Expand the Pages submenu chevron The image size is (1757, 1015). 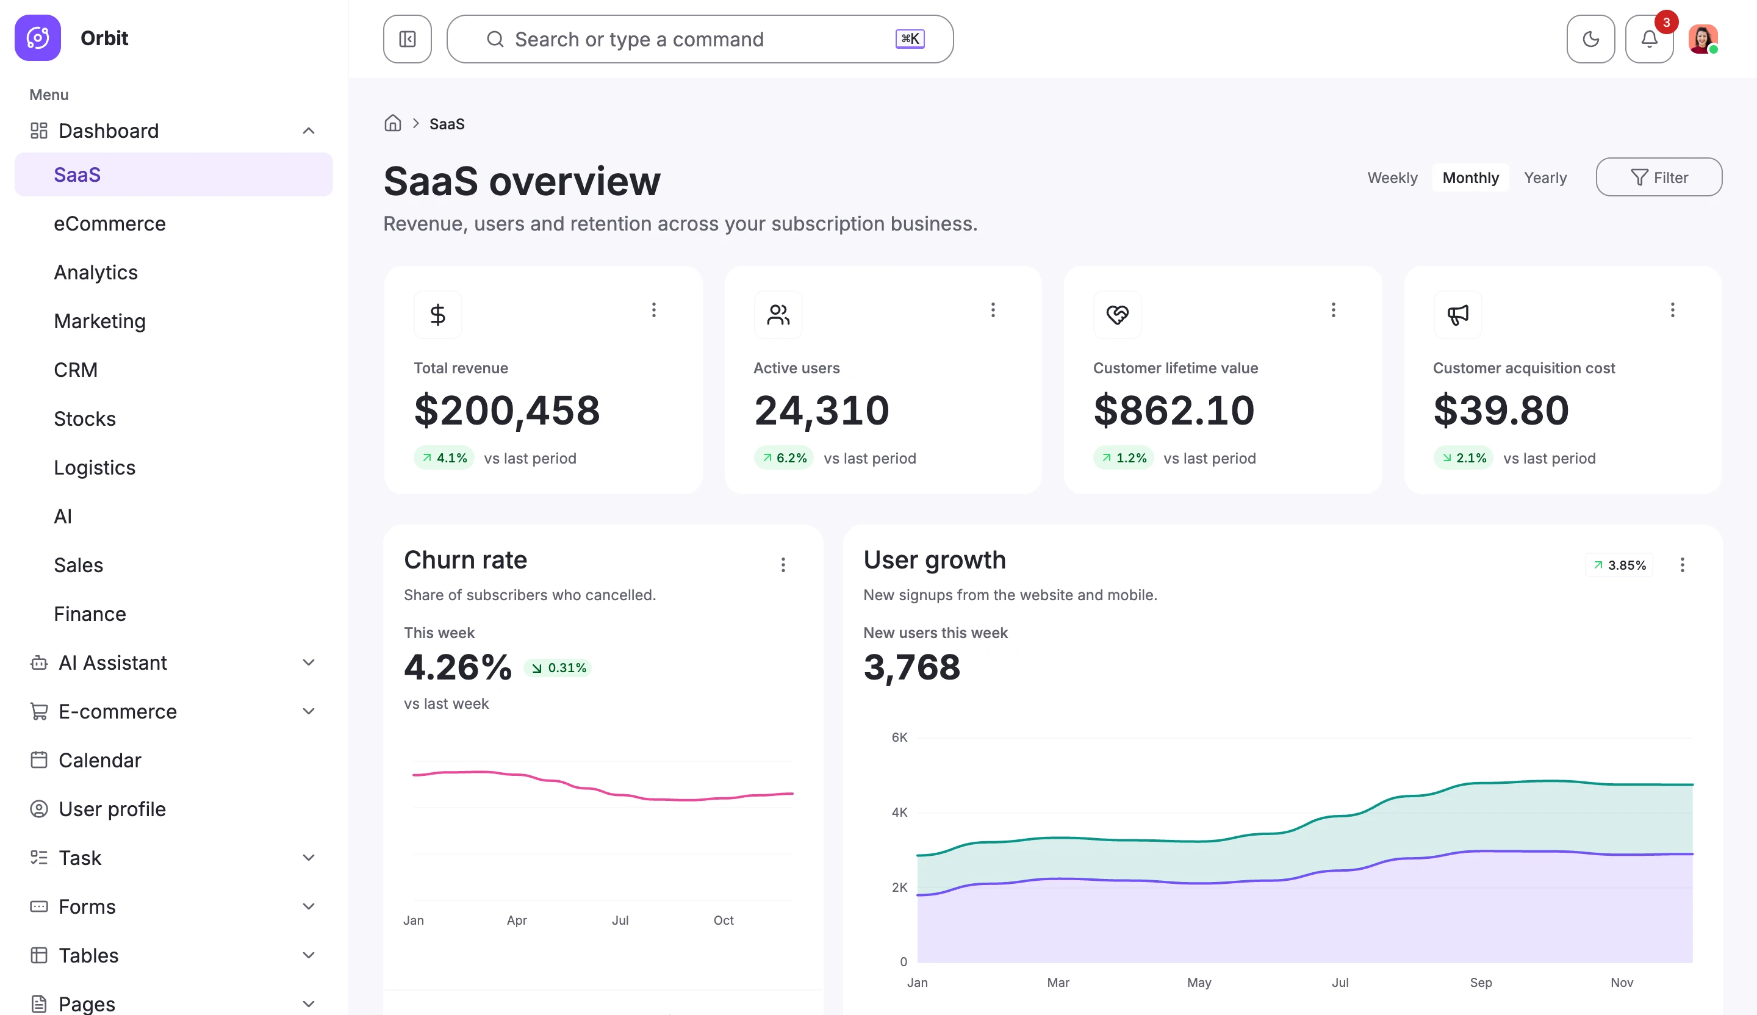coord(309,1004)
